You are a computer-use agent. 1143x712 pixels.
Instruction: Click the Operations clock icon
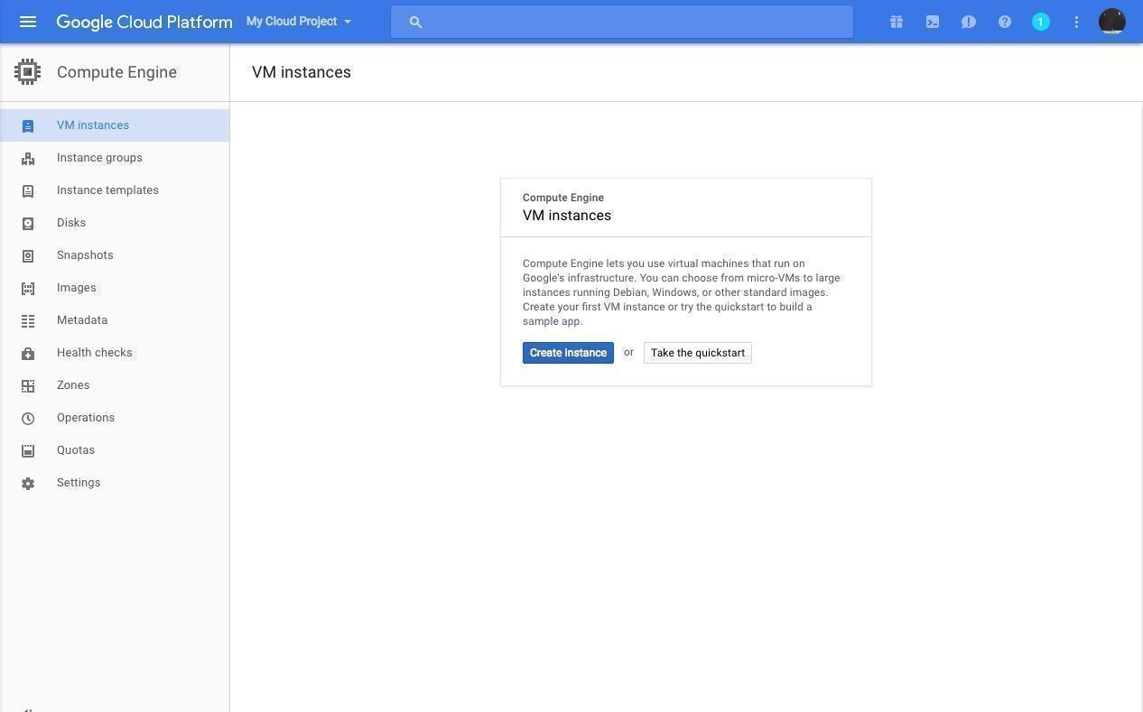coord(28,419)
